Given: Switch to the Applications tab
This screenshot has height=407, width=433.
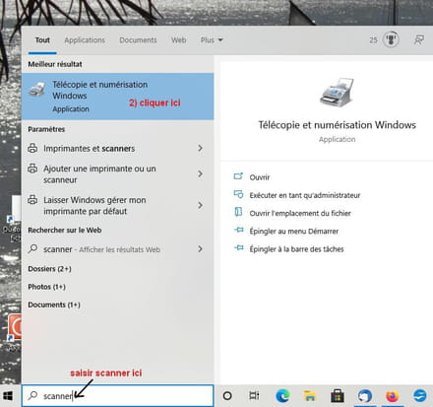Looking at the screenshot, I should [85, 40].
